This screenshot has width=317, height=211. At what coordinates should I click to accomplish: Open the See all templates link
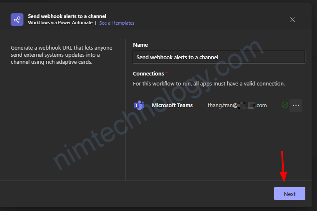[x=117, y=23]
